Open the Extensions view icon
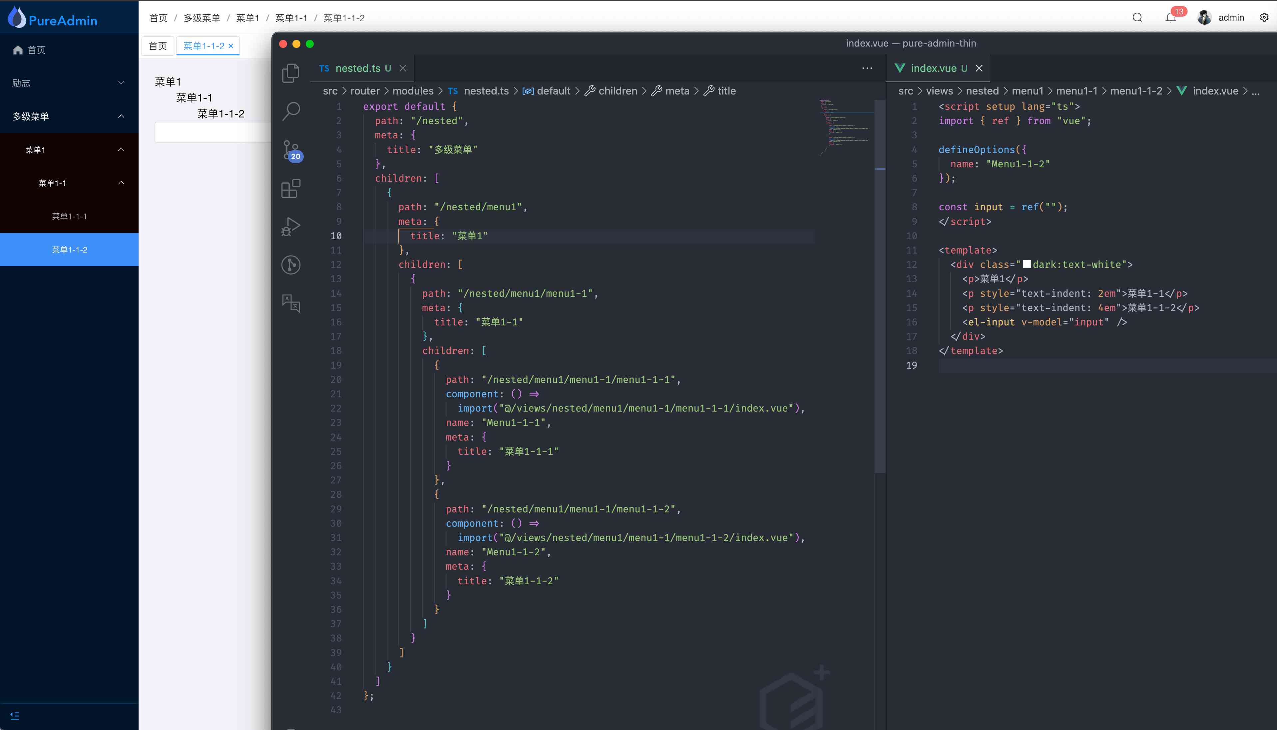This screenshot has height=730, width=1277. 291,189
